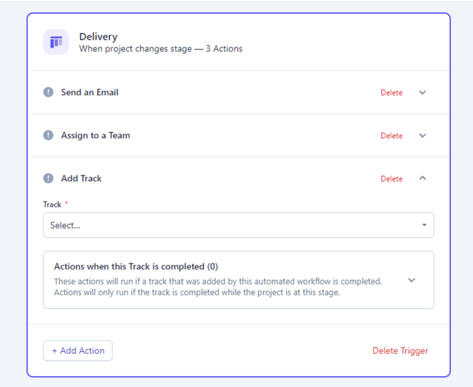Expand the Send an Email action
Image resolution: width=473 pixels, height=387 pixels.
tap(422, 93)
